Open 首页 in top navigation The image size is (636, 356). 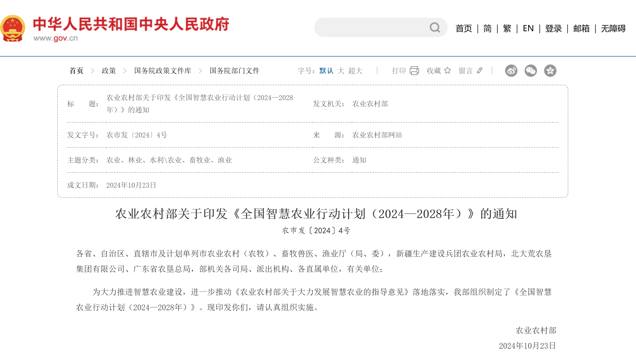(464, 28)
